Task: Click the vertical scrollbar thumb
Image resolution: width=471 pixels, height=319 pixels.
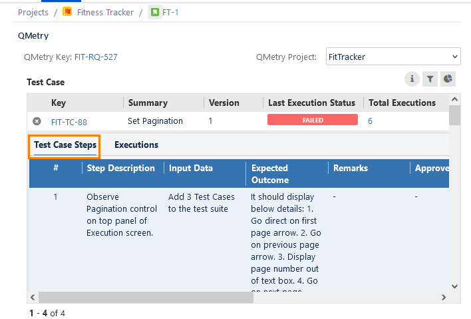Action: coord(455,115)
